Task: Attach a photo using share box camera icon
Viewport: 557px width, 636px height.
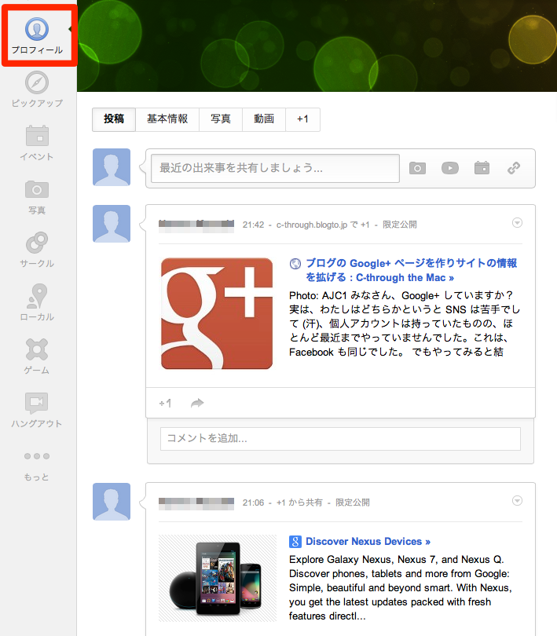Action: (x=417, y=168)
